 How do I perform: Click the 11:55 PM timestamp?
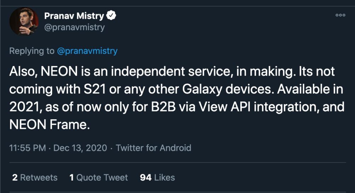click(27, 148)
